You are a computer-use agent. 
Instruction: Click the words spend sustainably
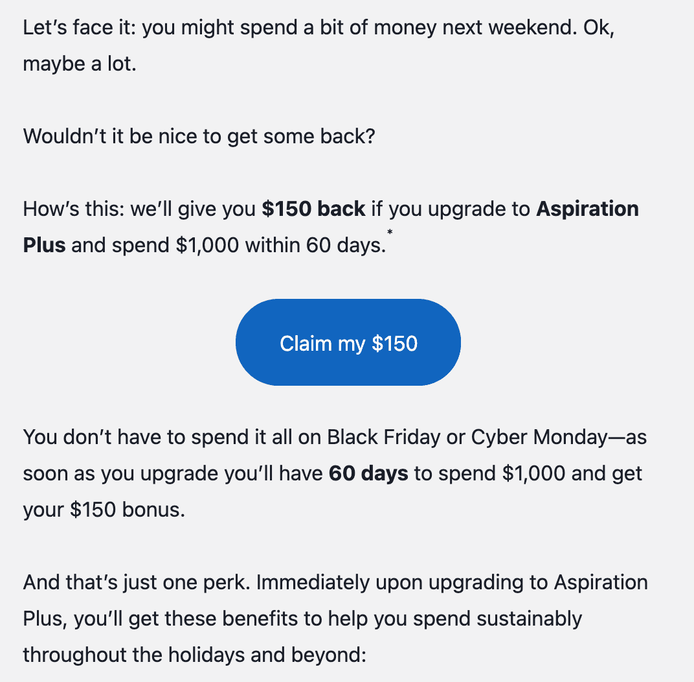pos(497,618)
